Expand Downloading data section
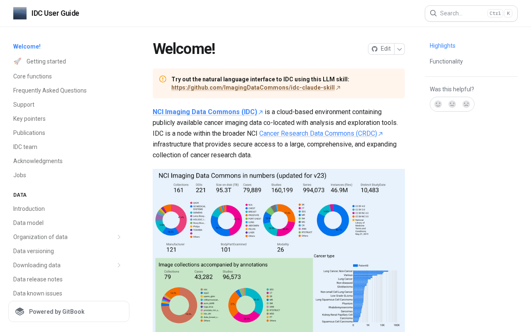Image resolution: width=531 pixels, height=332 pixels. click(119, 265)
